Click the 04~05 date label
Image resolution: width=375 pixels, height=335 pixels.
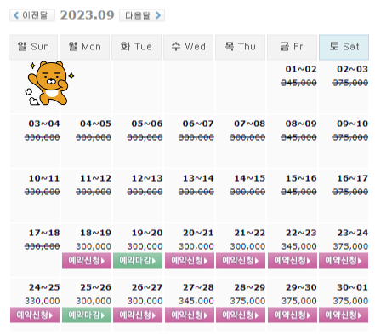pyautogui.click(x=95, y=124)
